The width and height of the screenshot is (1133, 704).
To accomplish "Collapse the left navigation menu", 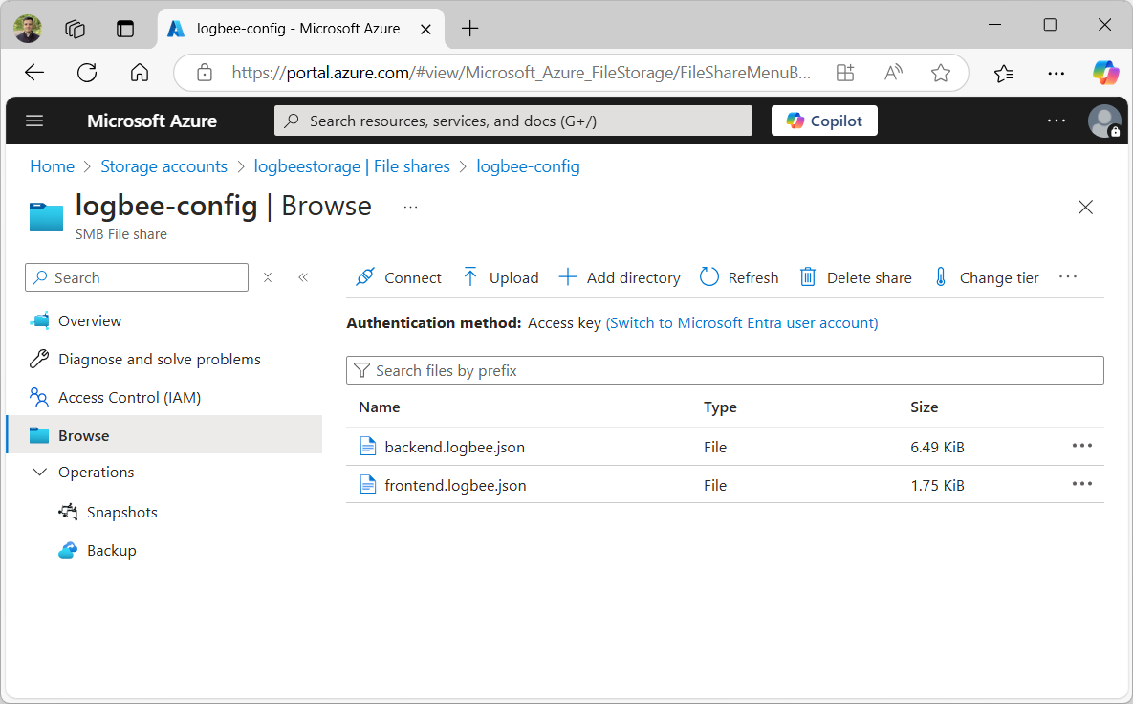I will [303, 277].
